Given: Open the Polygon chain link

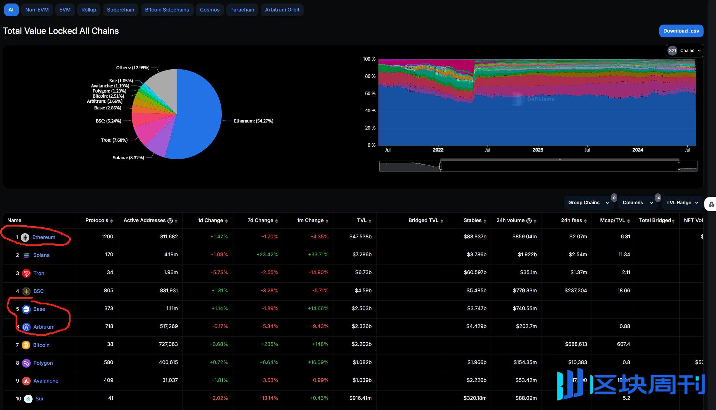Looking at the screenshot, I should coord(43,363).
